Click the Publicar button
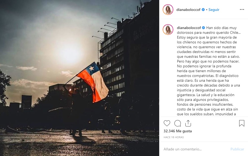The height and width of the screenshot is (156, 248). [237, 149]
